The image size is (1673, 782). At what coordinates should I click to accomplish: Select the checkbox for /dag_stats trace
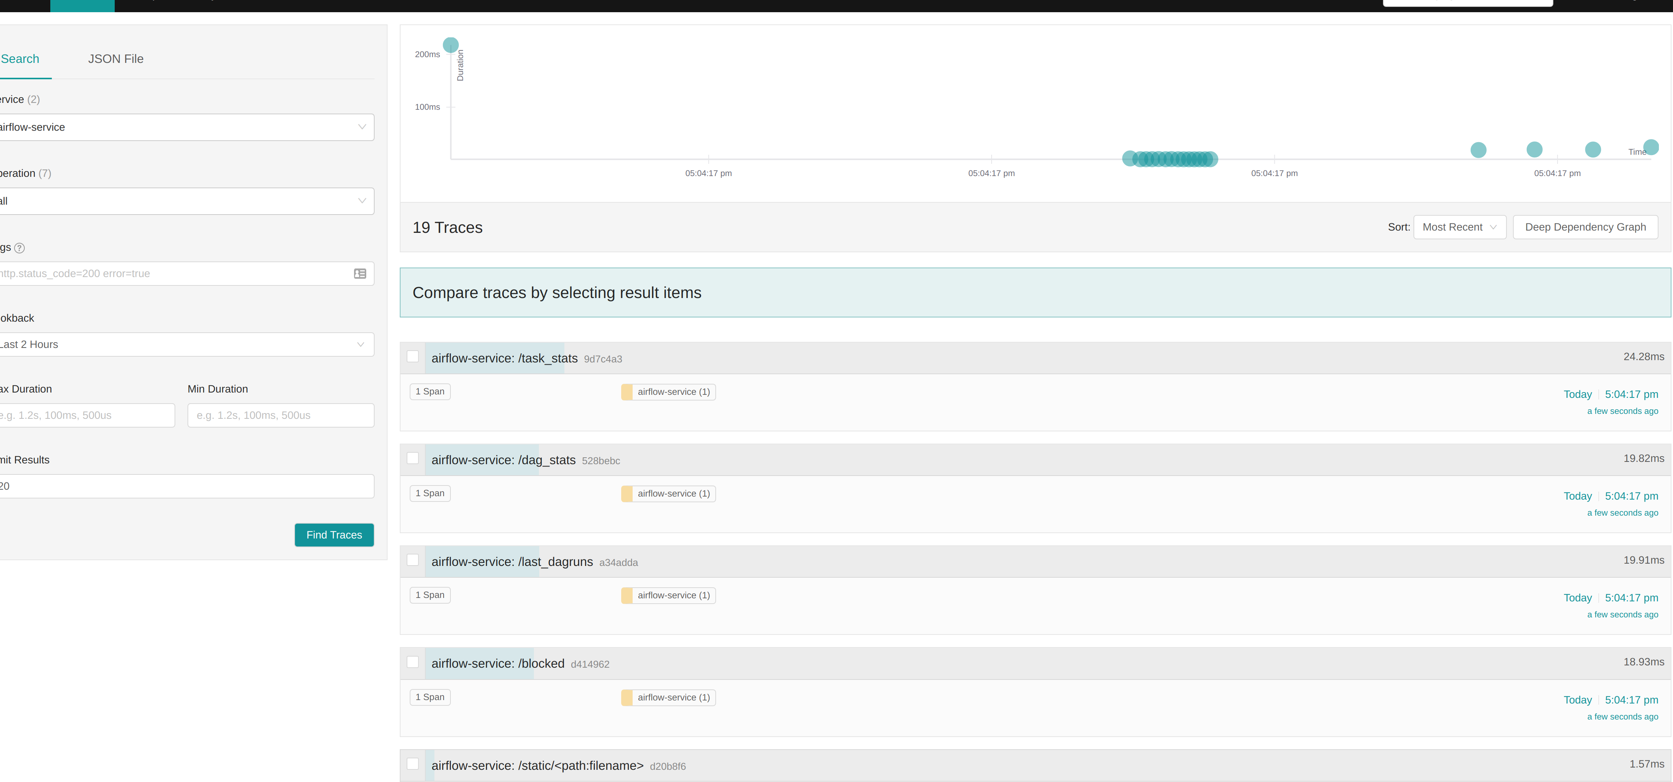[412, 458]
